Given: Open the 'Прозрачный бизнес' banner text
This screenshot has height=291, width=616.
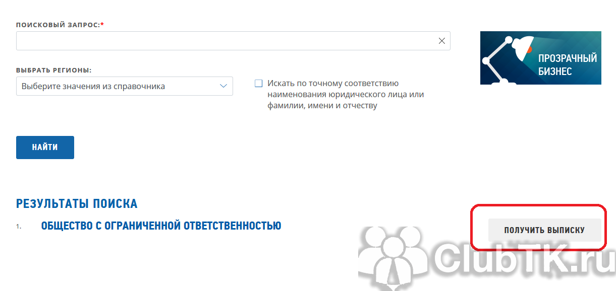Looking at the screenshot, I should click(567, 64).
